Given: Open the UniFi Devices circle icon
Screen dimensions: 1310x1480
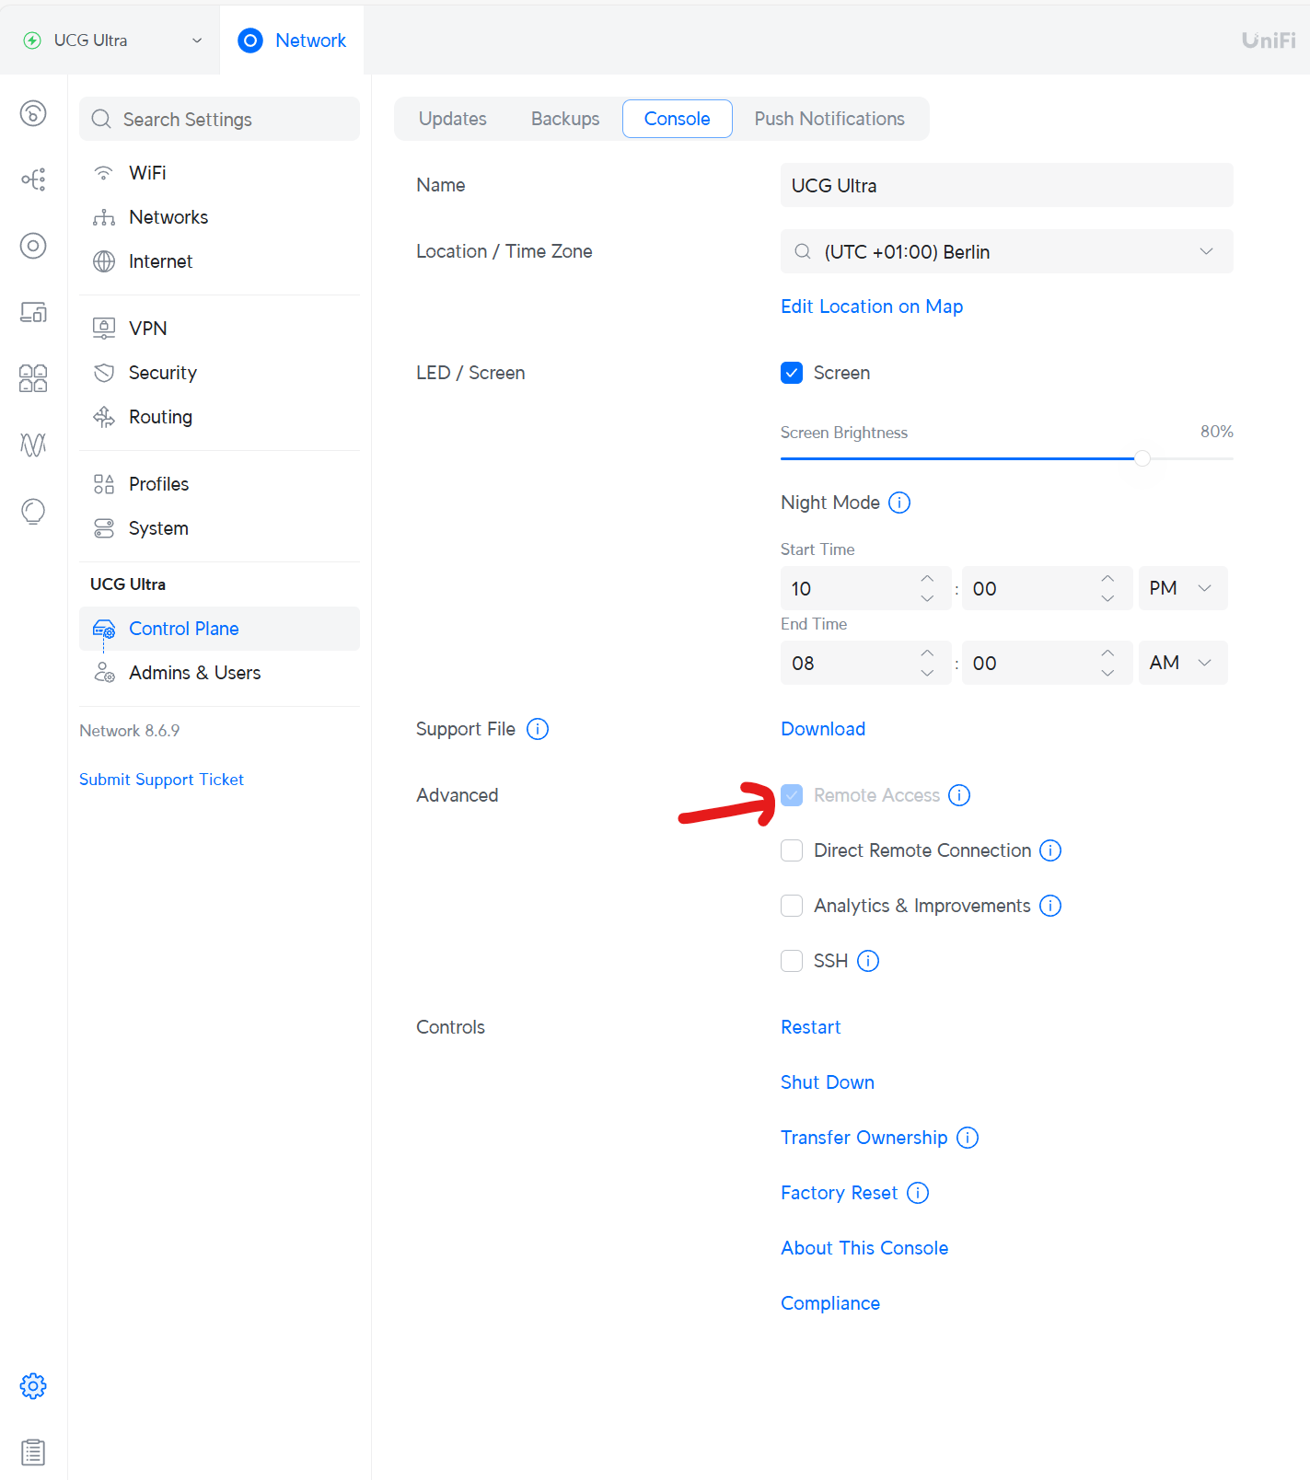Looking at the screenshot, I should [33, 246].
